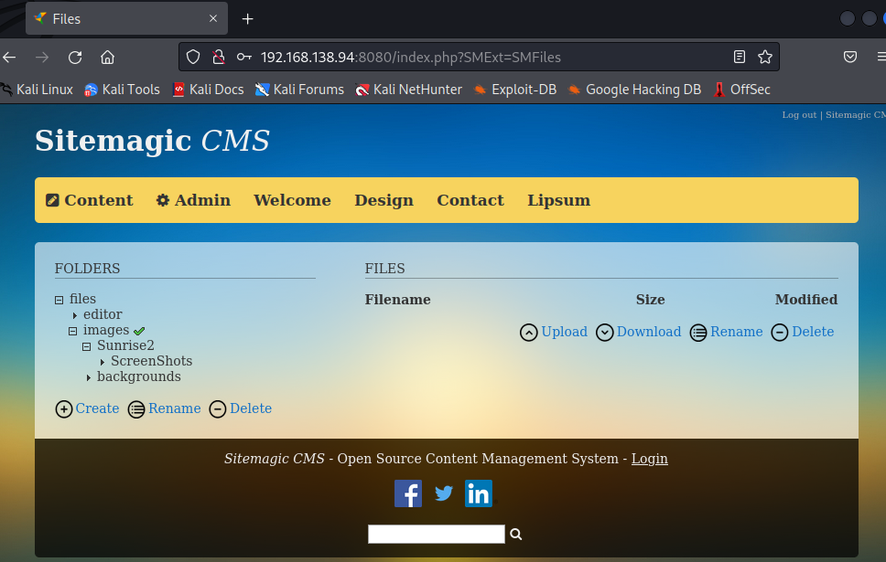Screen dimensions: 886x562
Task: Open Kali NetHunter bookmark
Action: (x=408, y=90)
